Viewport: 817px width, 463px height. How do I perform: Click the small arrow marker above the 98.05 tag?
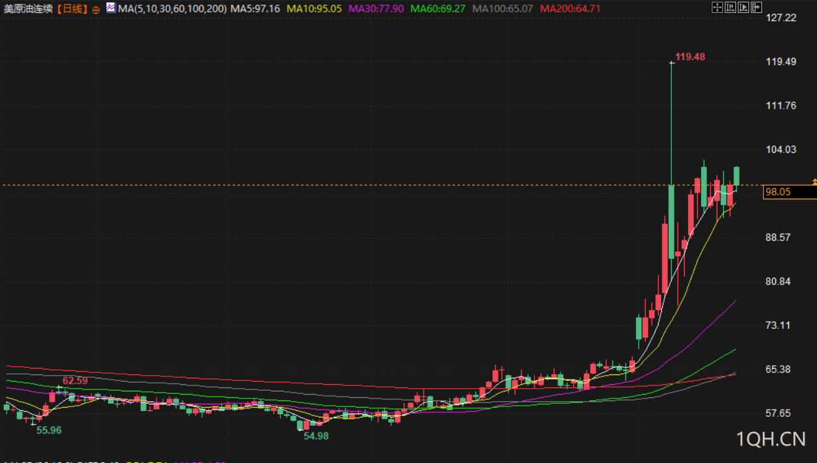[814, 180]
